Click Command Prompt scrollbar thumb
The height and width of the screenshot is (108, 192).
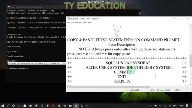point(140,13)
